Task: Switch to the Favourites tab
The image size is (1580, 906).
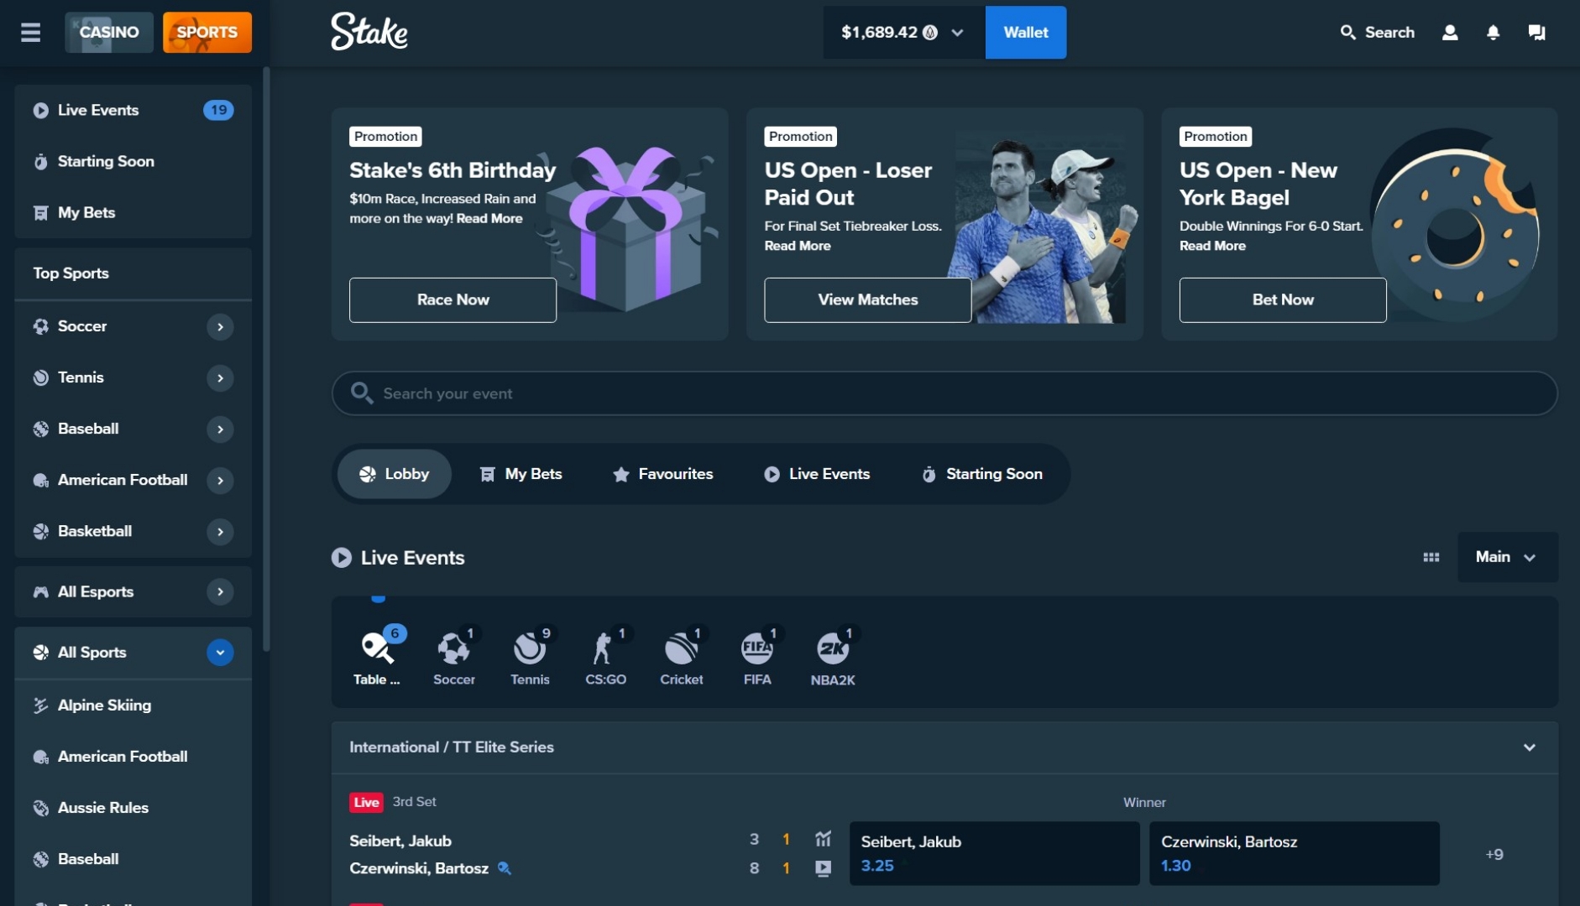Action: click(663, 474)
